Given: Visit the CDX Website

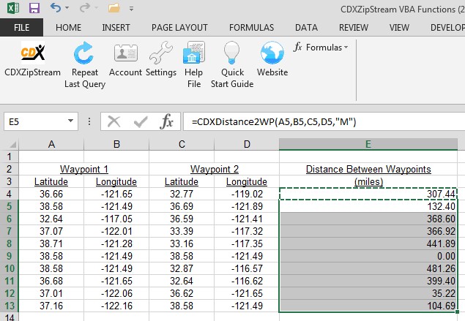Looking at the screenshot, I should point(272,59).
